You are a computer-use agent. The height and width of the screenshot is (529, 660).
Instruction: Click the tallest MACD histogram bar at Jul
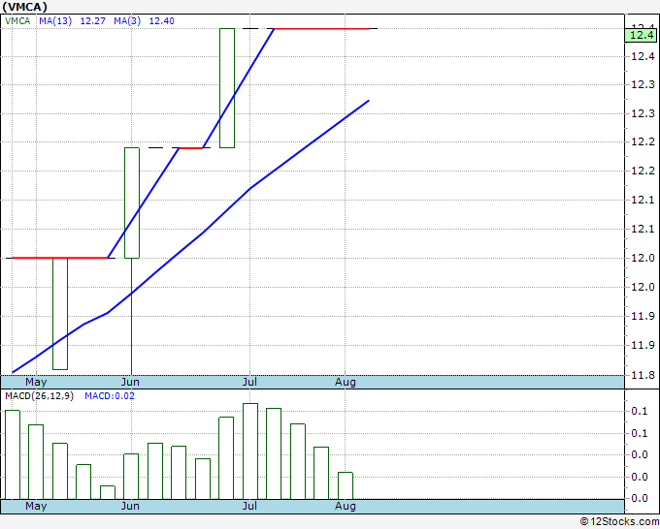pos(250,451)
